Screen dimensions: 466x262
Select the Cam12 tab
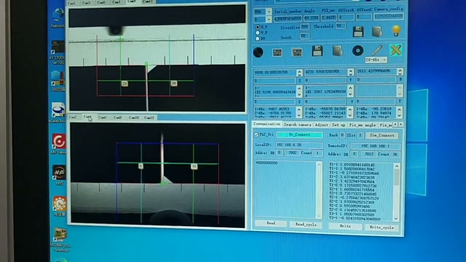(149, 118)
